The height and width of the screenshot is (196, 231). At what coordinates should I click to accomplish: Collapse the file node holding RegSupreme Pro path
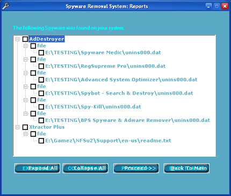pyautogui.click(x=26, y=60)
